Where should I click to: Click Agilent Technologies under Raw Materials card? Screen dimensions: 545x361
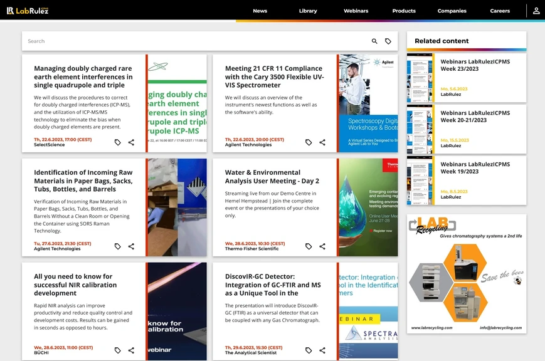click(57, 249)
